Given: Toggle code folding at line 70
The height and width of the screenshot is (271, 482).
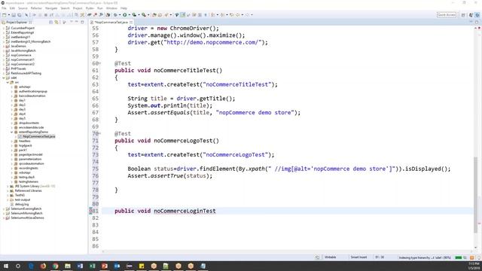Looking at the screenshot, I should (x=100, y=134).
